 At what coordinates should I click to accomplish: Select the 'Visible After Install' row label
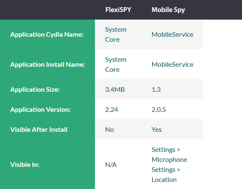pyautogui.click(x=39, y=130)
